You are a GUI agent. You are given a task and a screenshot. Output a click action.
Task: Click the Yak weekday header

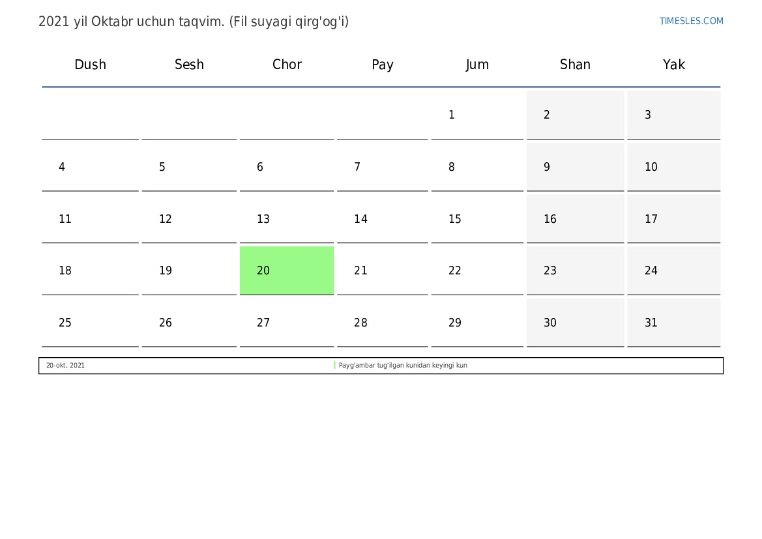click(x=673, y=65)
